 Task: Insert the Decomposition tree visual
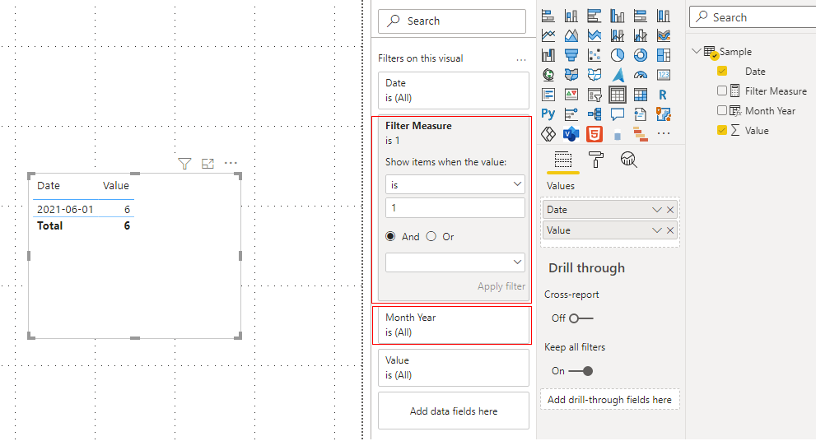tap(595, 114)
